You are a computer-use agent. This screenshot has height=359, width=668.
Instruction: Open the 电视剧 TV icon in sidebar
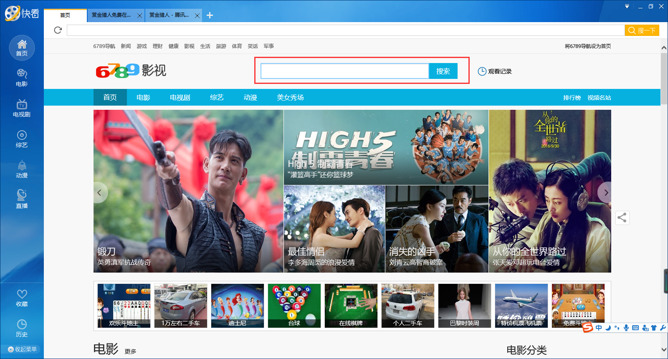pyautogui.click(x=22, y=108)
